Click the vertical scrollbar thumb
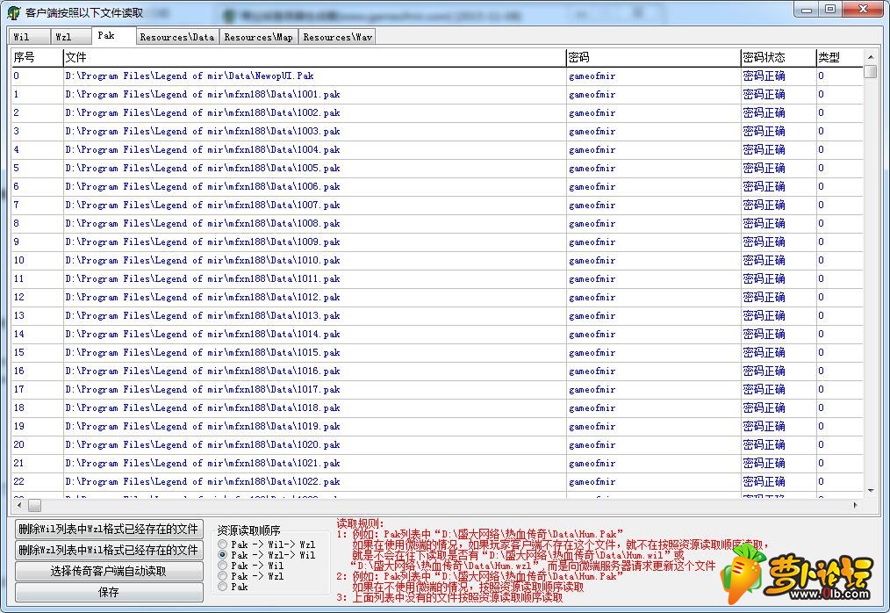 coord(871,72)
